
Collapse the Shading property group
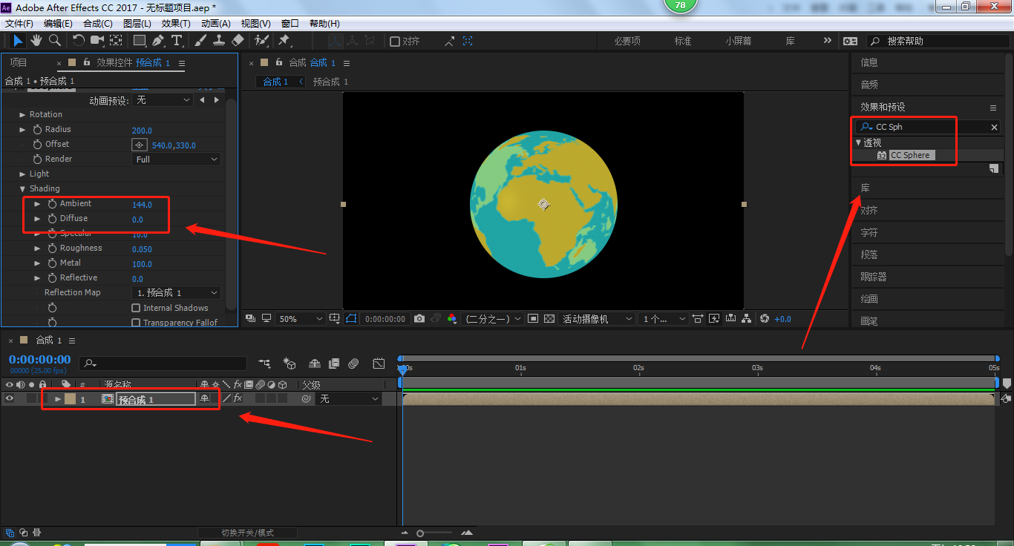[x=22, y=189]
